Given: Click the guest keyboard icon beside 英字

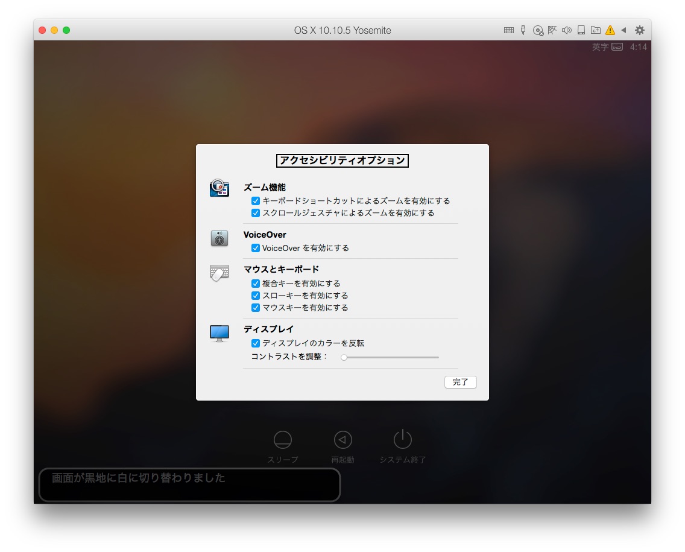Looking at the screenshot, I should 617,47.
